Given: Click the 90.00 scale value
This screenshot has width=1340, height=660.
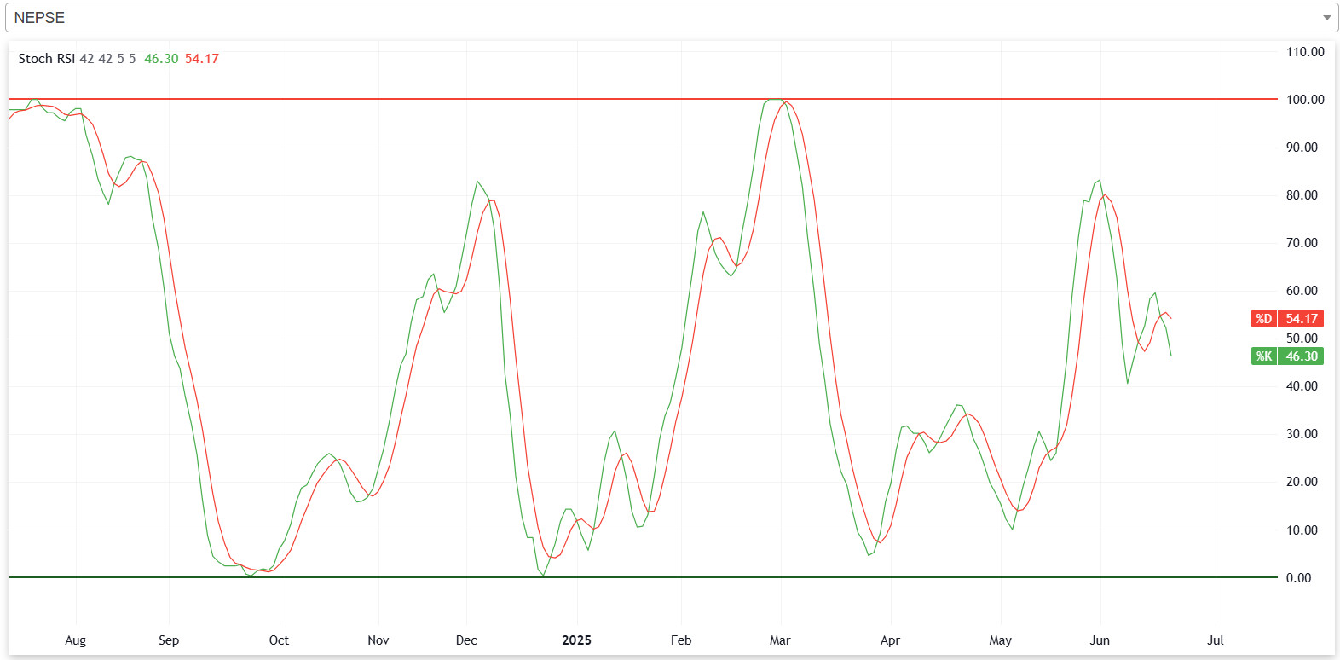Looking at the screenshot, I should coord(1302,148).
